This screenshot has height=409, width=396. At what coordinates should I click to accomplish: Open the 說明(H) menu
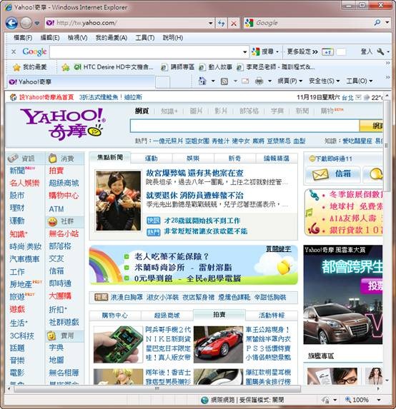173,38
